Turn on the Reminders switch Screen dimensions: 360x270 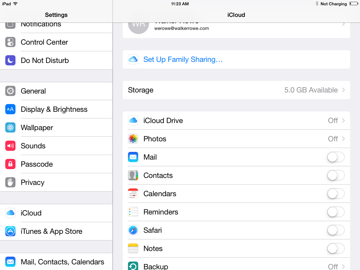336,212
